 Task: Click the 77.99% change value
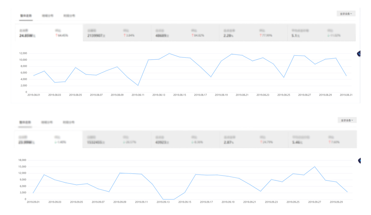(x=266, y=35)
